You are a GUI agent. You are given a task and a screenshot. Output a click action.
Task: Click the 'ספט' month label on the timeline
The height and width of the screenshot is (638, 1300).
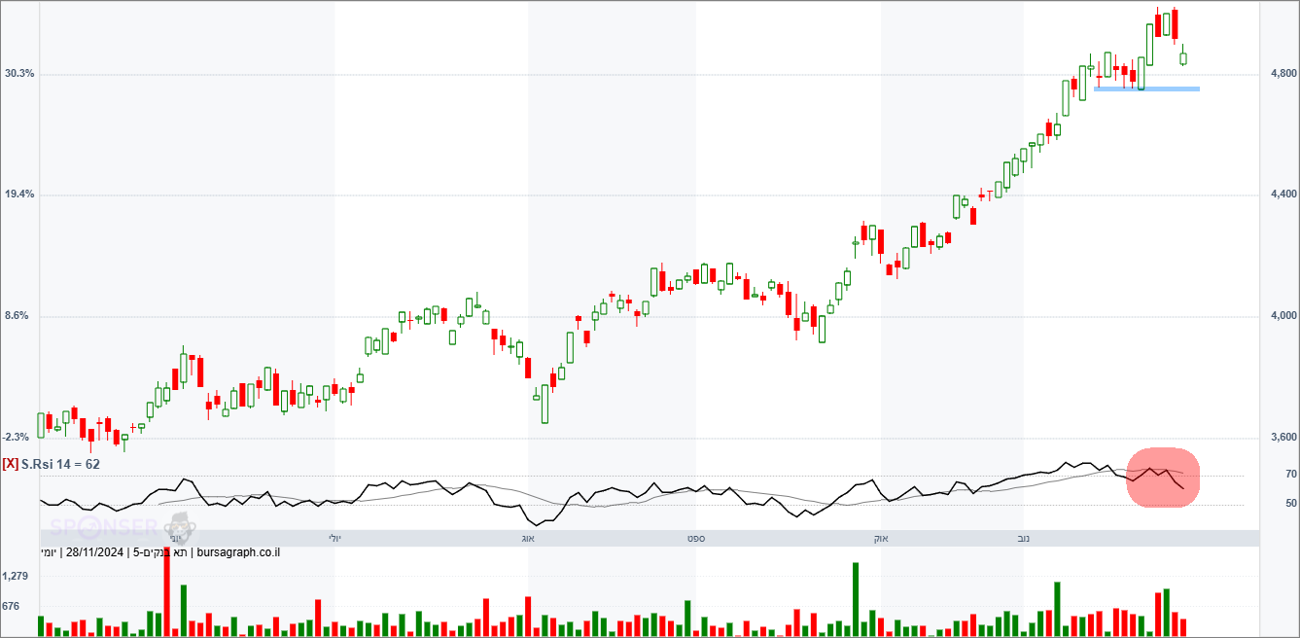(696, 538)
